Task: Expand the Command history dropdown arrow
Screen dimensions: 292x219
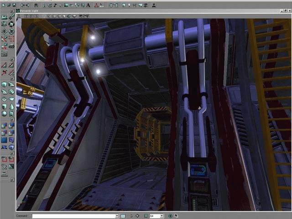Action: (117, 216)
